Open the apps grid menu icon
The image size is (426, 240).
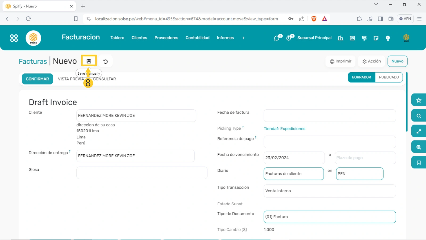(14, 38)
